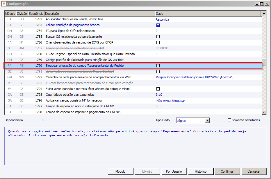The width and height of the screenshot is (271, 179).
Task: Close the Configuração window
Action: pos(267,3)
